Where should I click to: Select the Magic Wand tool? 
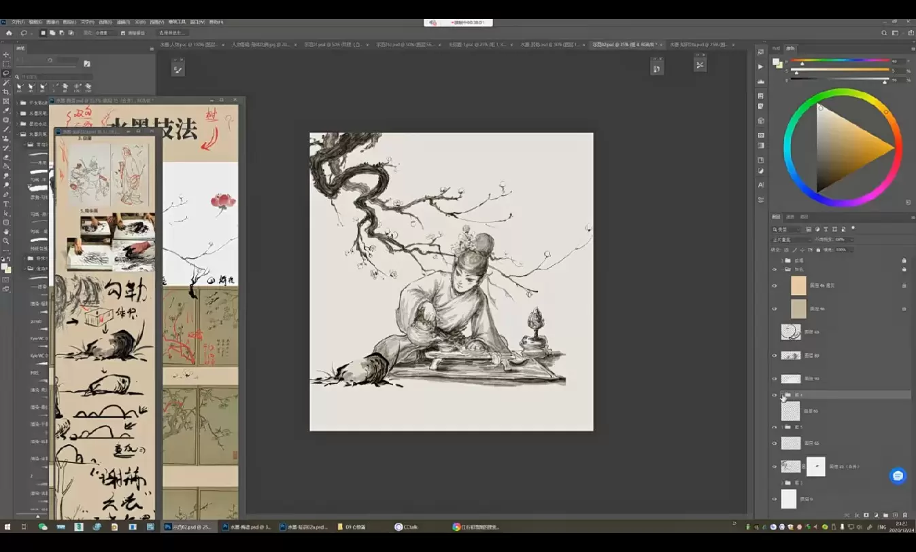[6, 83]
